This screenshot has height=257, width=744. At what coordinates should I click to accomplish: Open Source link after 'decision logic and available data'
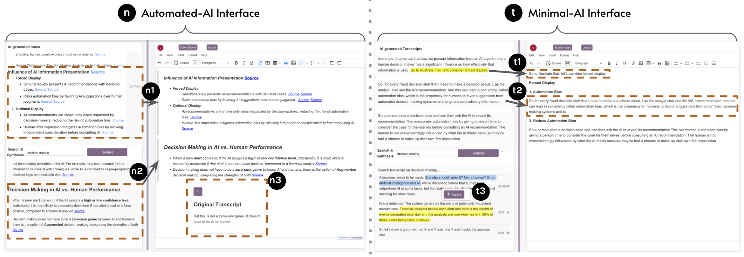coord(68,174)
